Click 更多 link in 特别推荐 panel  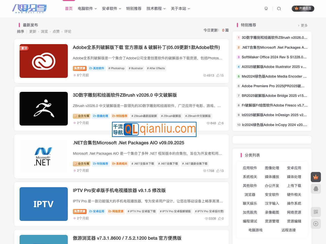[303, 25]
